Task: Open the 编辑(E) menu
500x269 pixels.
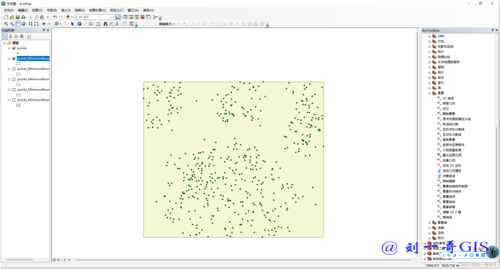Action: (x=23, y=10)
